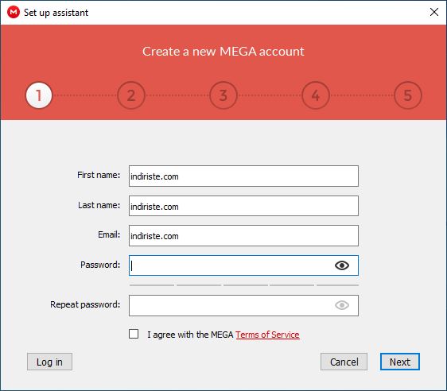
Task: Click the password strength indicator bar
Action: pyautogui.click(x=244, y=285)
